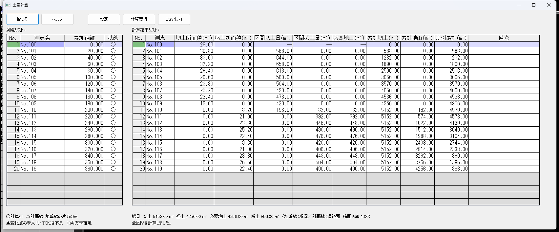Select No.116 in the 計算結果リスト
Screen dimensions: 559x232
click(160, 149)
